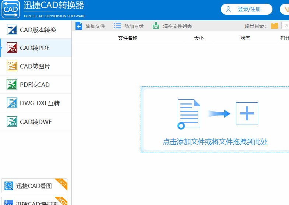Screen dimensions: 289x205
Task: Open PDF转CAD conversion mode
Action: point(36,85)
